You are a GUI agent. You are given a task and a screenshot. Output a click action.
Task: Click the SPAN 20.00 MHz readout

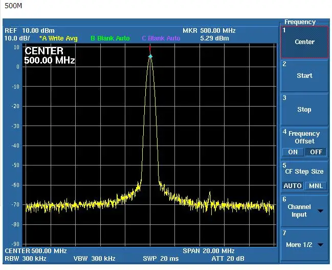(209, 251)
